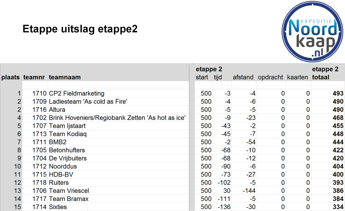Select the 'Noorddus' team name cell
The height and width of the screenshot is (211, 345).
click(63, 166)
